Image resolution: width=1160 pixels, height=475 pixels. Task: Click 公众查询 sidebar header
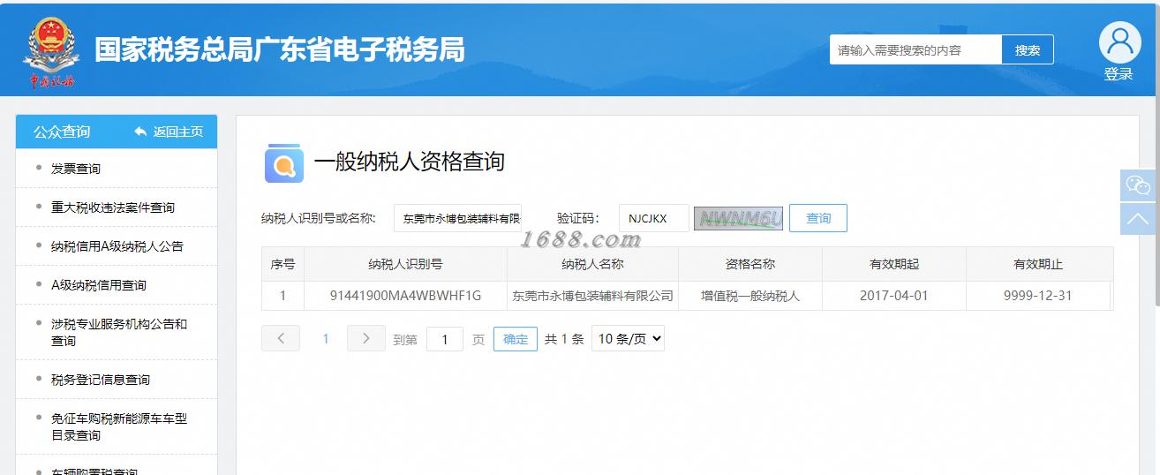(x=62, y=132)
